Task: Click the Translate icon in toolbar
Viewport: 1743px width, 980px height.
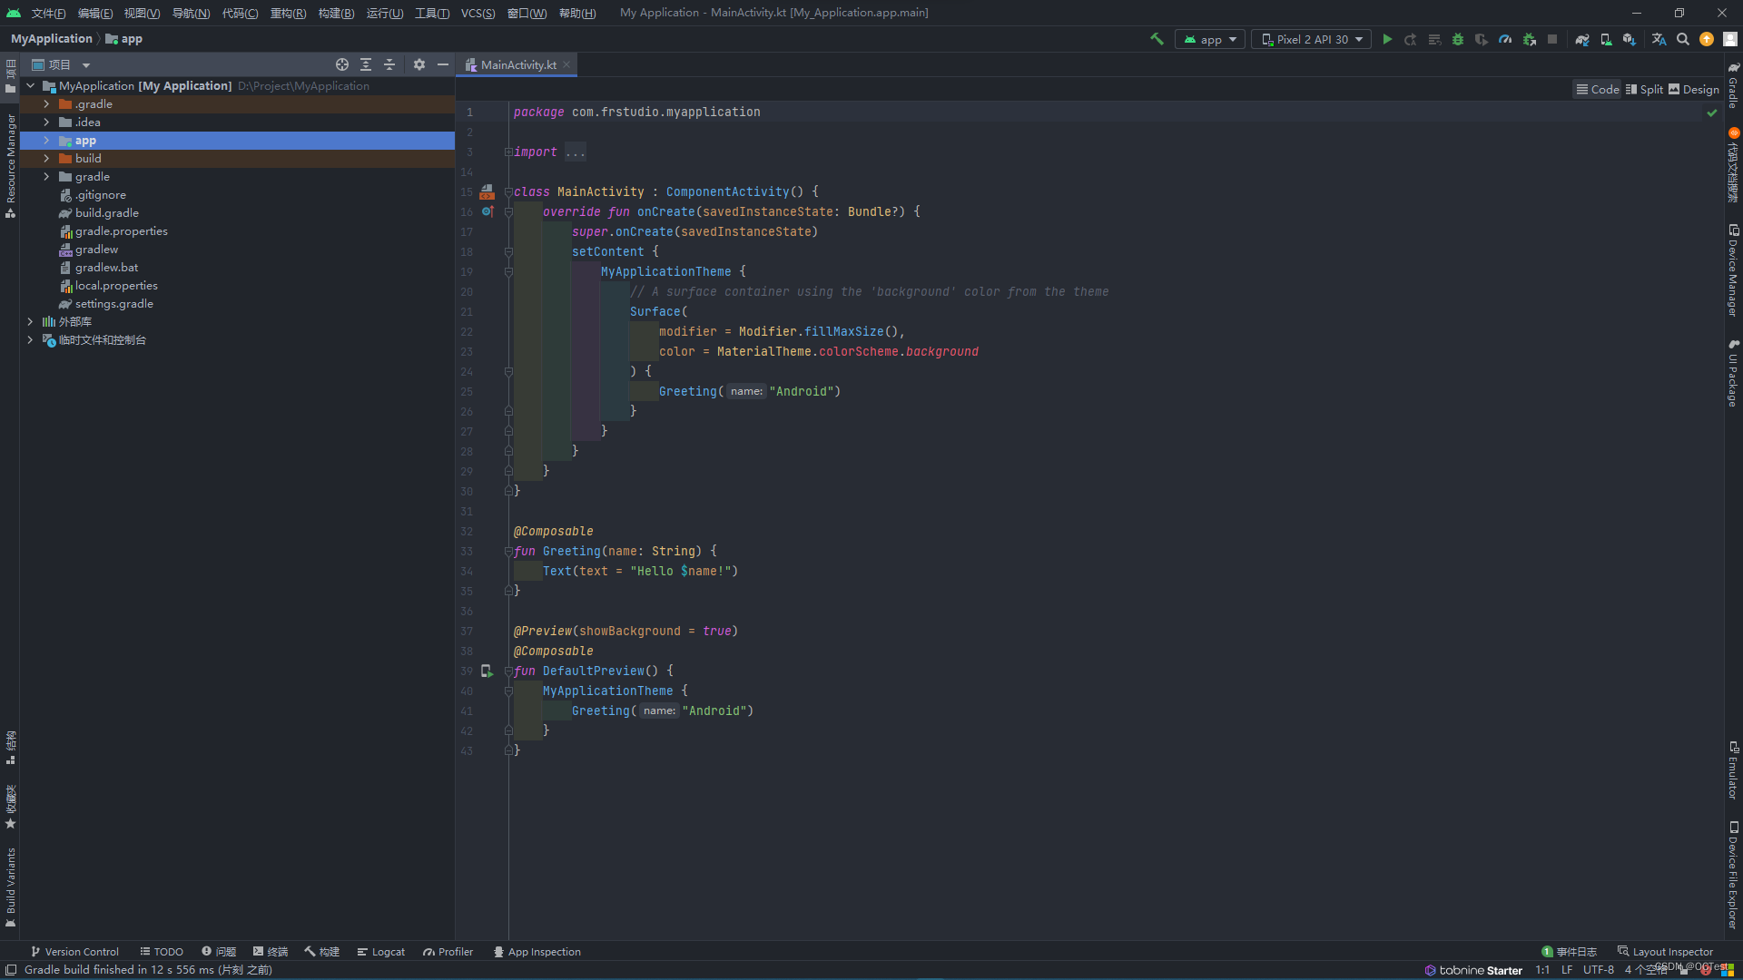Action: point(1659,39)
